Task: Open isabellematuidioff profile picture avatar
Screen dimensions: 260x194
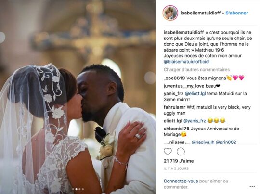Action: [x=170, y=13]
